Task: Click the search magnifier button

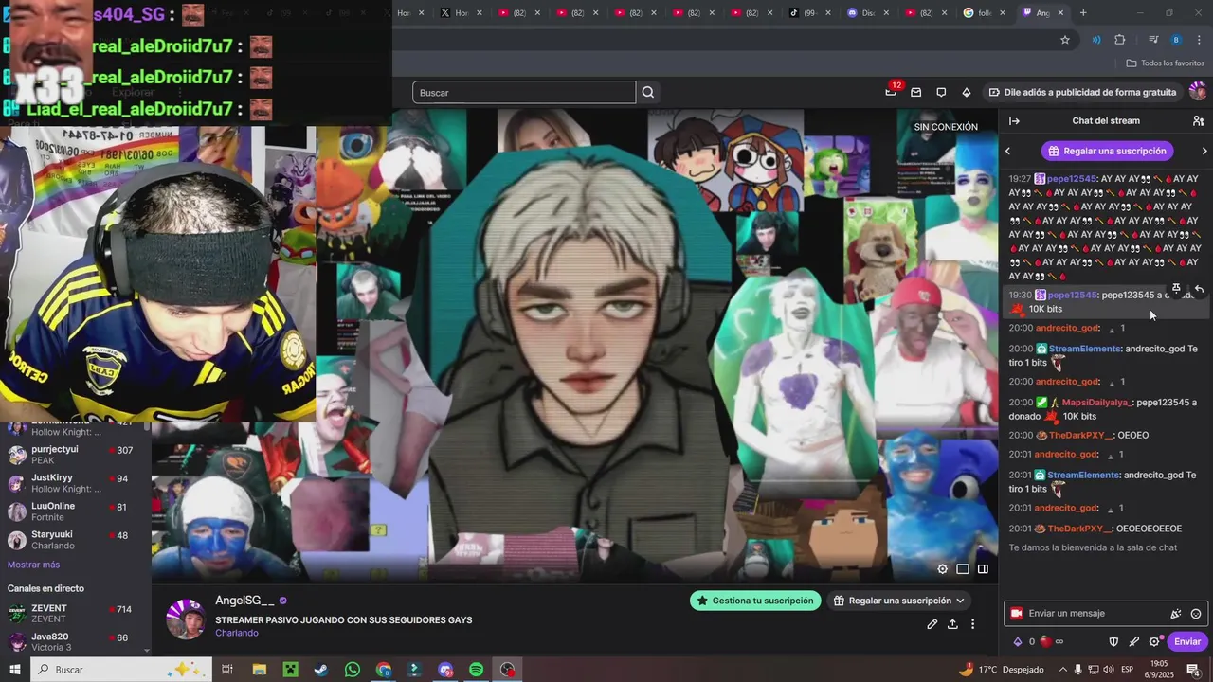Action: (x=648, y=92)
